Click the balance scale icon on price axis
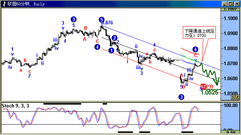241x135 pixels. tap(235, 97)
